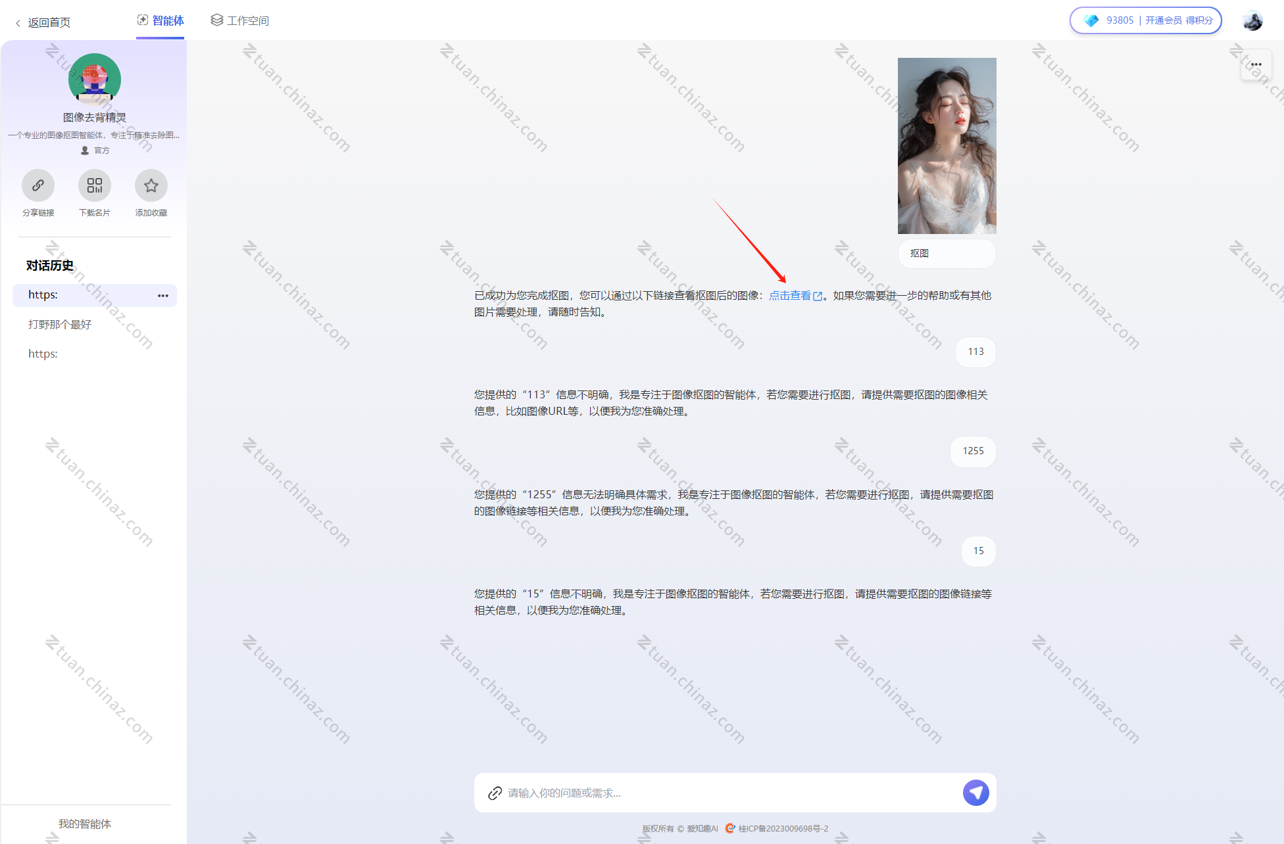Click the reply text about “15” 信息不明确
This screenshot has height=844, width=1284.
coord(733,602)
